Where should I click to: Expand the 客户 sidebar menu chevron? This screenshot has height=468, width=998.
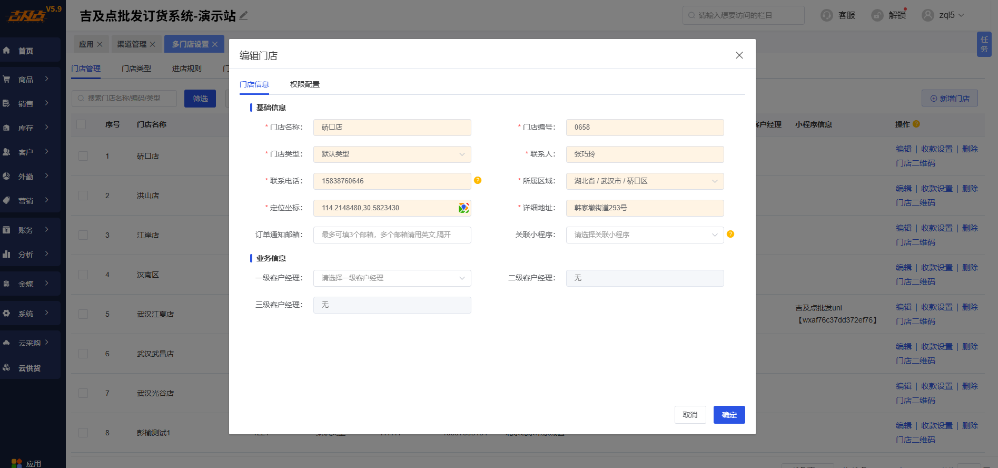(x=47, y=152)
